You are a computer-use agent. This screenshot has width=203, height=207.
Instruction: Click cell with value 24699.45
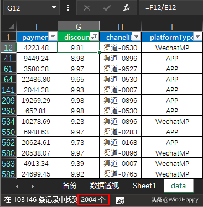pyautogui.click(x=37, y=174)
